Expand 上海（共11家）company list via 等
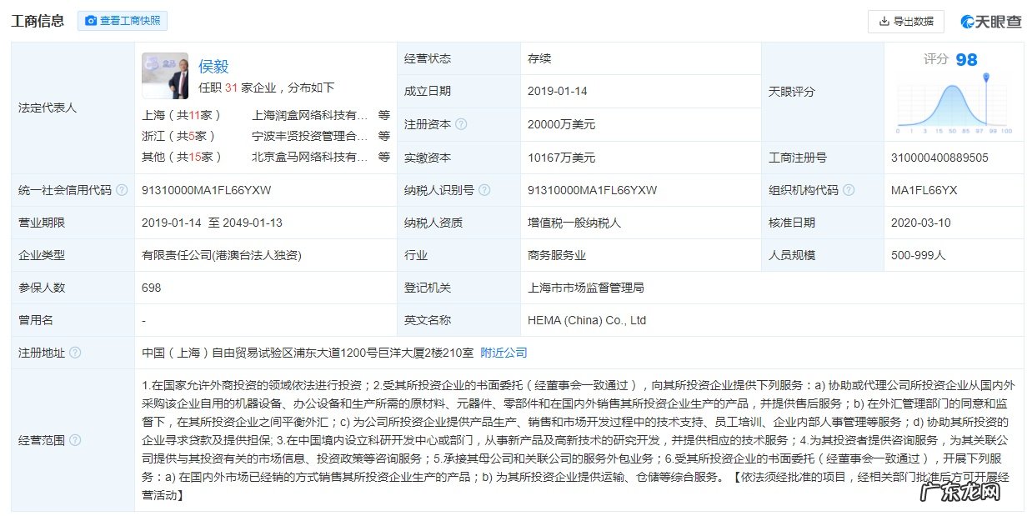 click(383, 115)
